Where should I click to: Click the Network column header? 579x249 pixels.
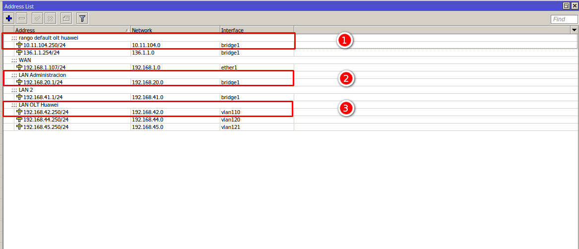tap(175, 30)
